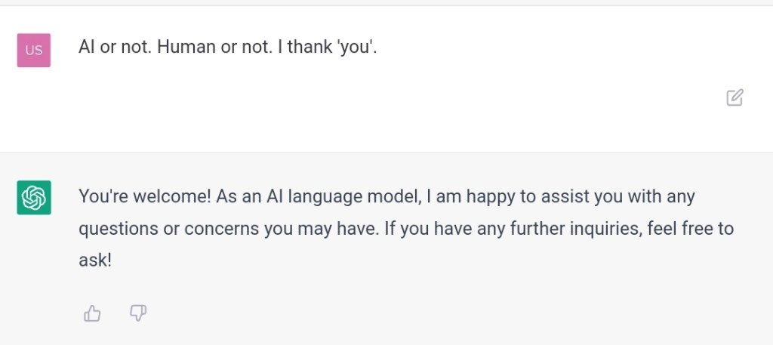Click "I thank 'you'." in the user message

coord(332,47)
